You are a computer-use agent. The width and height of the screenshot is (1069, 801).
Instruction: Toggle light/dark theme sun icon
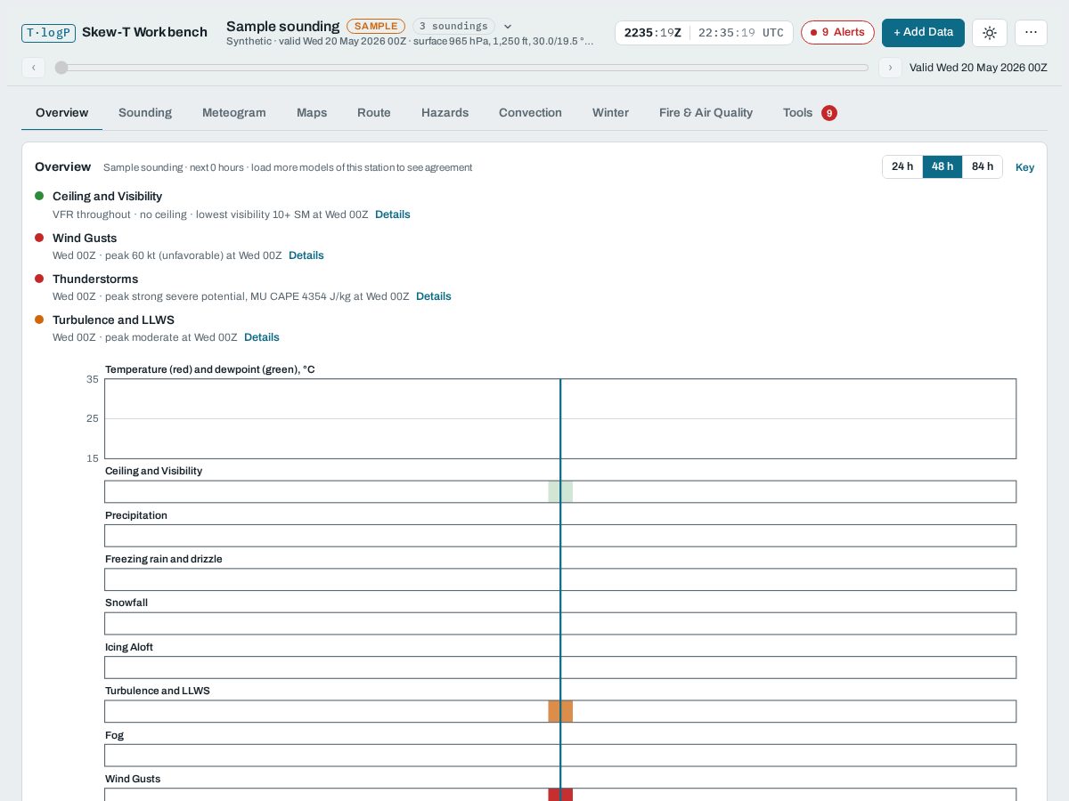coord(990,33)
